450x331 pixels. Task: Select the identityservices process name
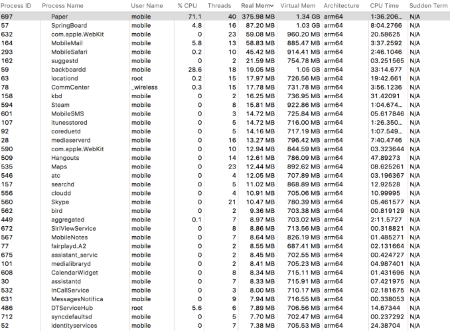[74, 326]
